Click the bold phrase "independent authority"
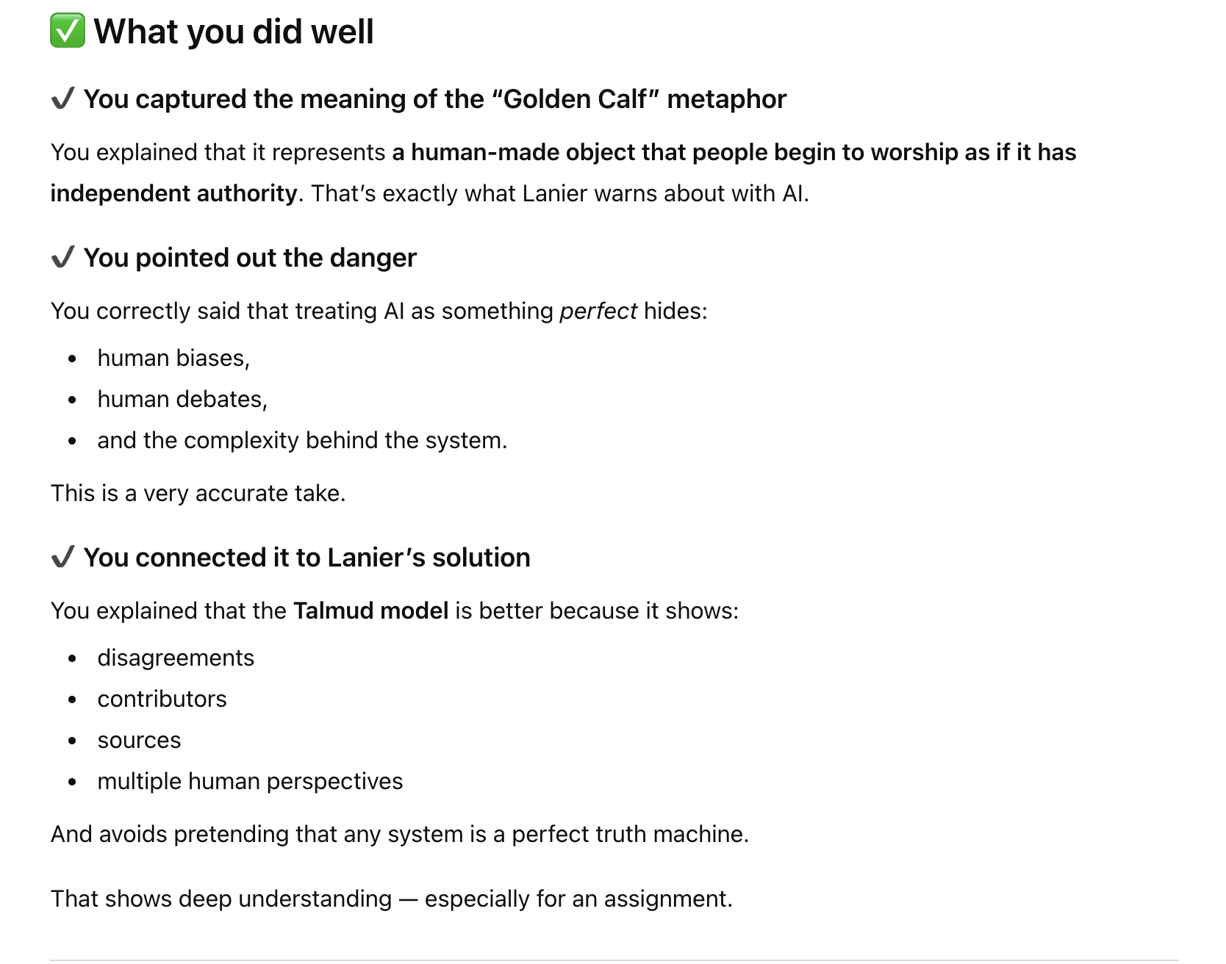 [x=173, y=193]
